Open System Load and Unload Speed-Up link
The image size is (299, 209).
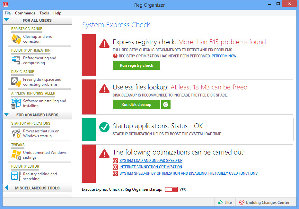(151, 161)
